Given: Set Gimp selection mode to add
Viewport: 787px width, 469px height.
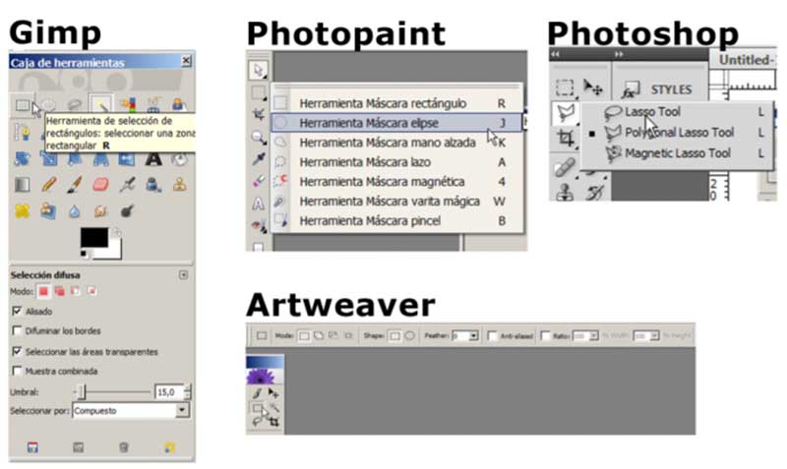Looking at the screenshot, I should pyautogui.click(x=60, y=291).
